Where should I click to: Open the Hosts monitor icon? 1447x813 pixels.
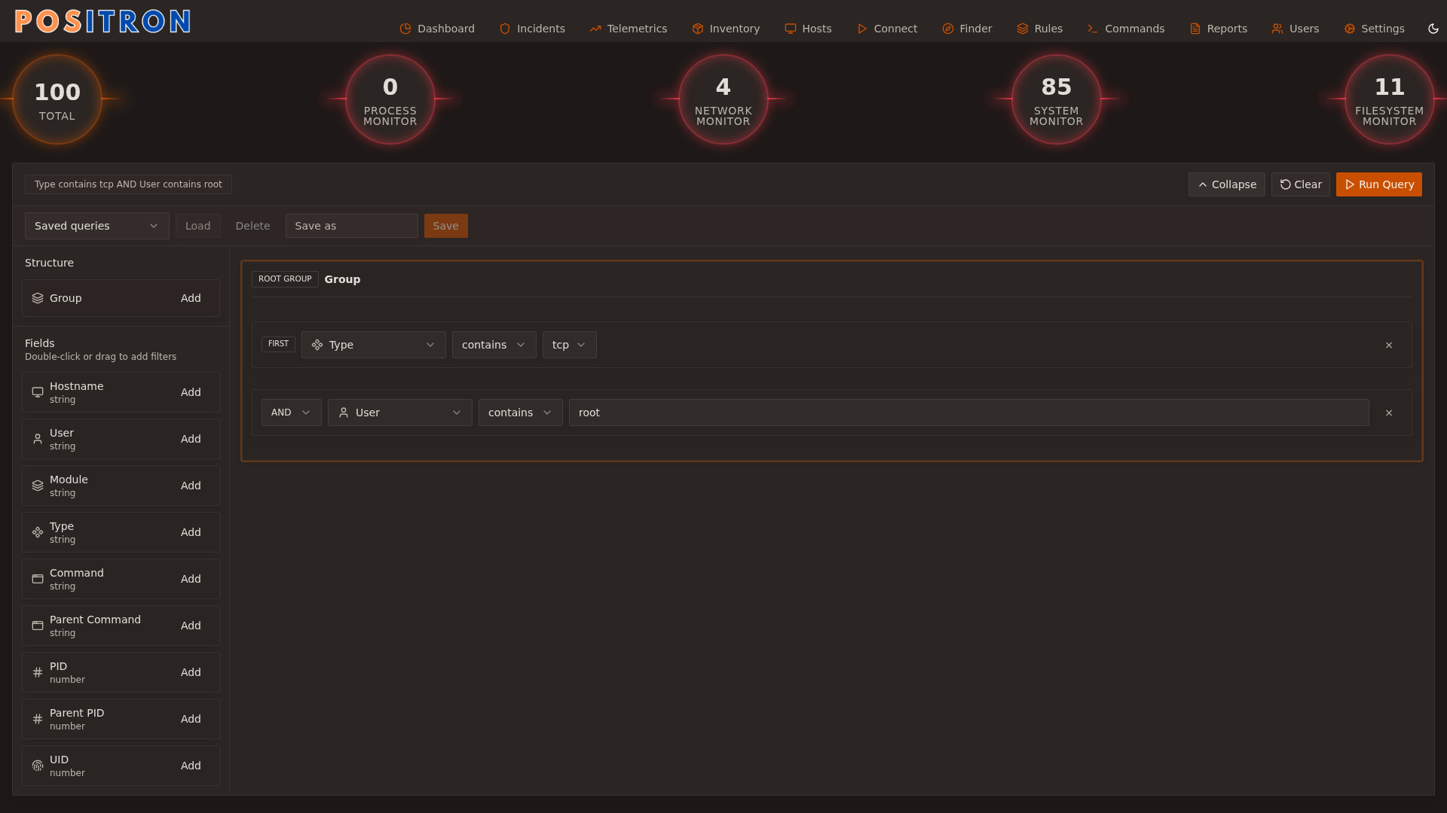(789, 29)
